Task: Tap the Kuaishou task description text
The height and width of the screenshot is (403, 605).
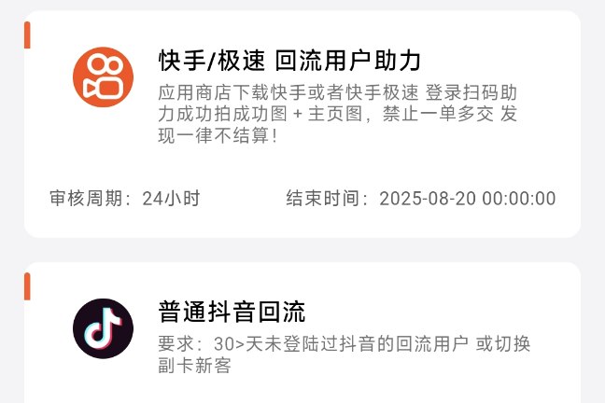Action: [338, 114]
